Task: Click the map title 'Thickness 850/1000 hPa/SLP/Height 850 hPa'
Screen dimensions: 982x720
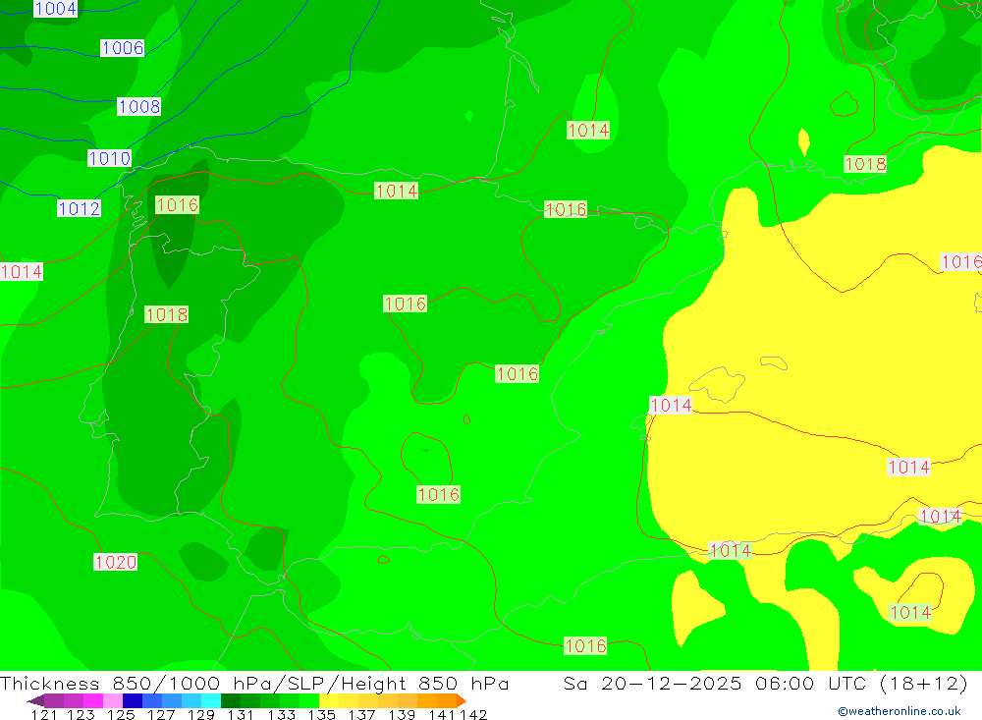Action: [x=254, y=683]
